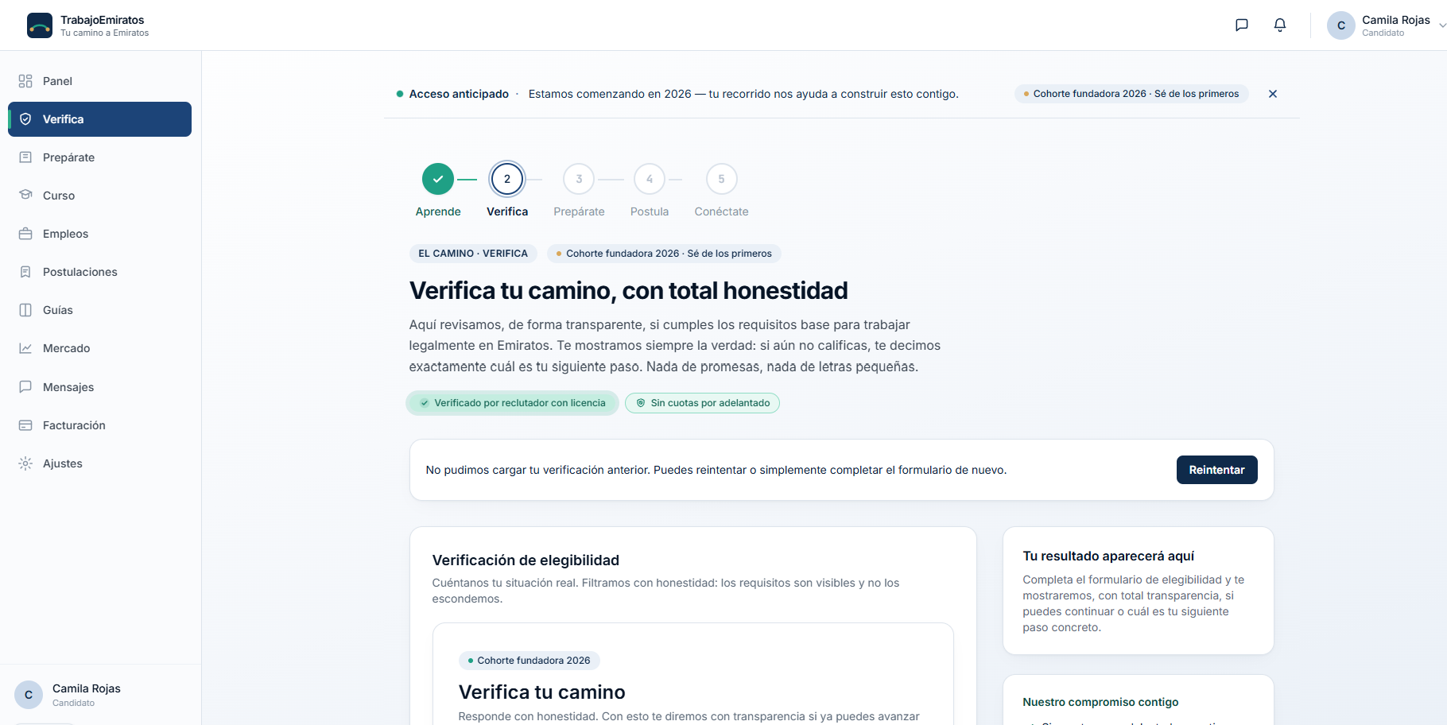Select the Verifica menu item
The width and height of the screenshot is (1447, 725).
click(x=100, y=119)
